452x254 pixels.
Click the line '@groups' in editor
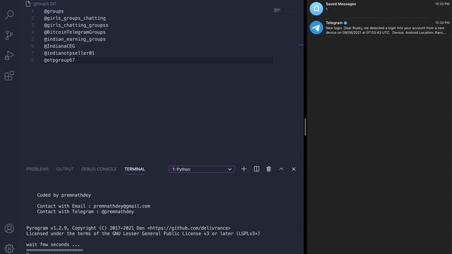click(x=54, y=11)
